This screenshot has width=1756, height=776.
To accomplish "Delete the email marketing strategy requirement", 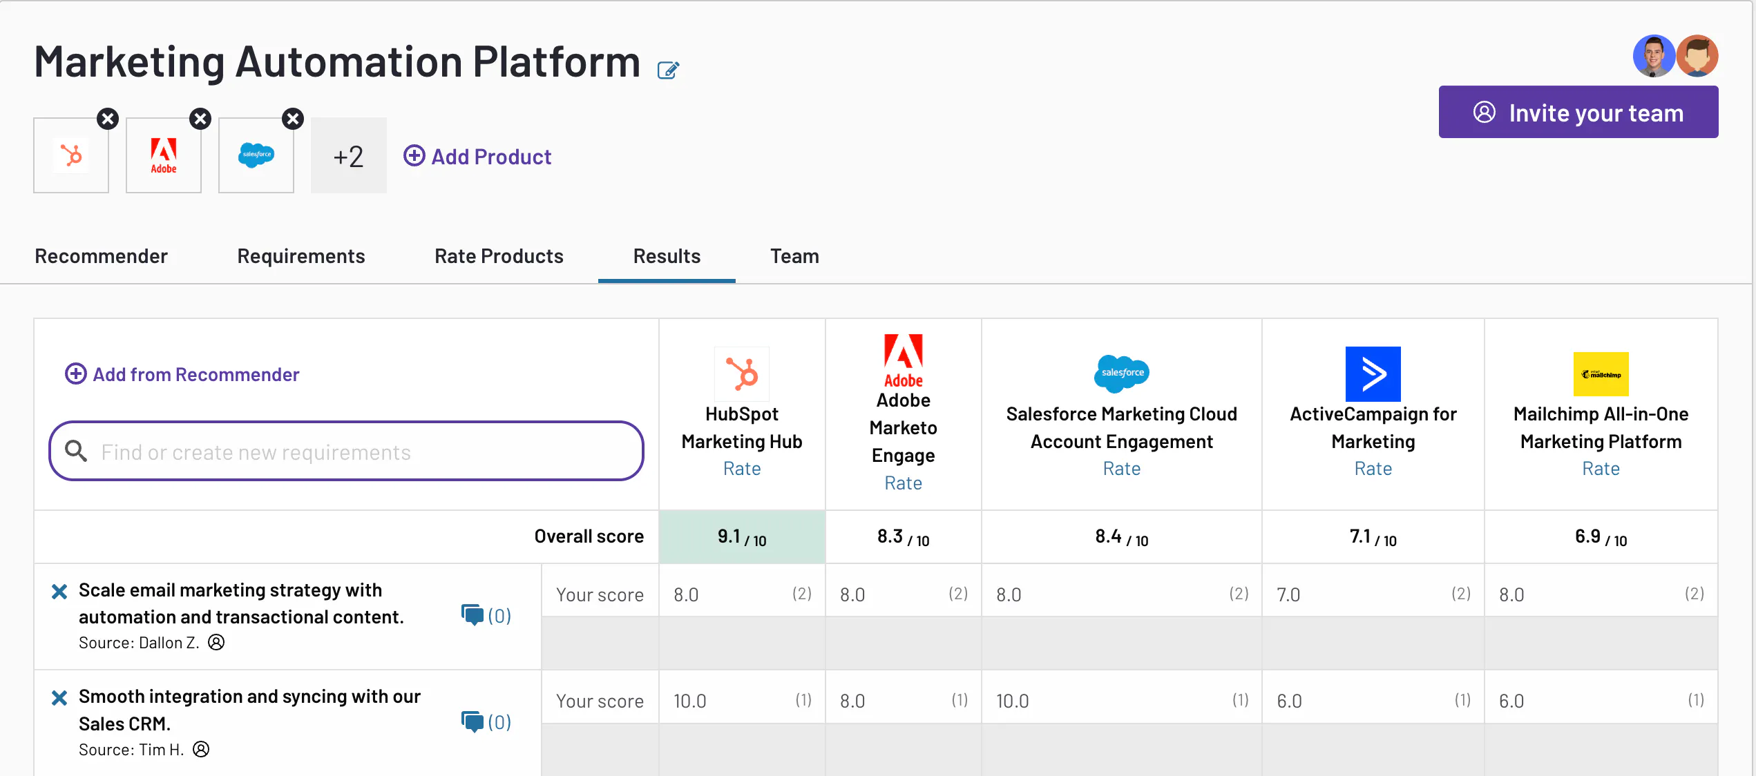I will pyautogui.click(x=59, y=591).
